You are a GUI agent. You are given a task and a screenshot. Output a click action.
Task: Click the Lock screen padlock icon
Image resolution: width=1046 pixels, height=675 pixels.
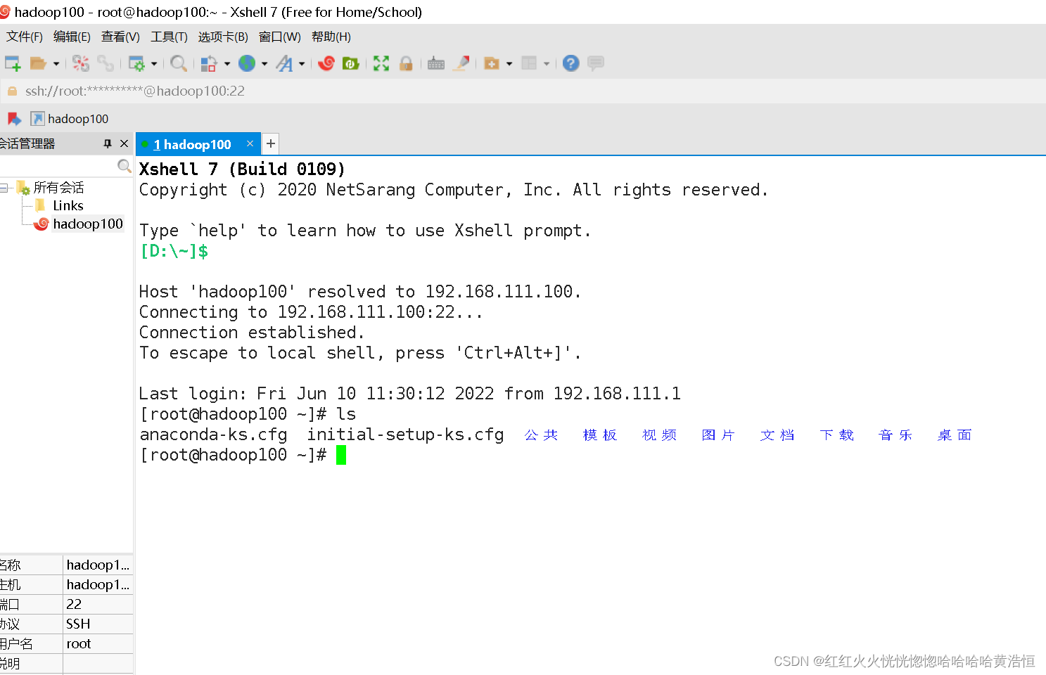point(406,63)
